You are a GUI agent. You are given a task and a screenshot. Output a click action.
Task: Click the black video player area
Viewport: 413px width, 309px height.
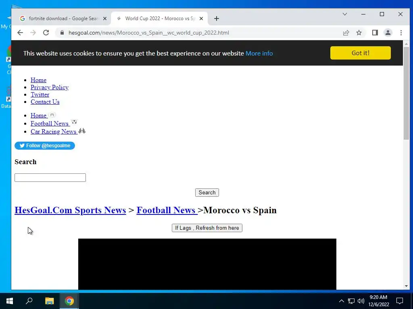click(207, 264)
